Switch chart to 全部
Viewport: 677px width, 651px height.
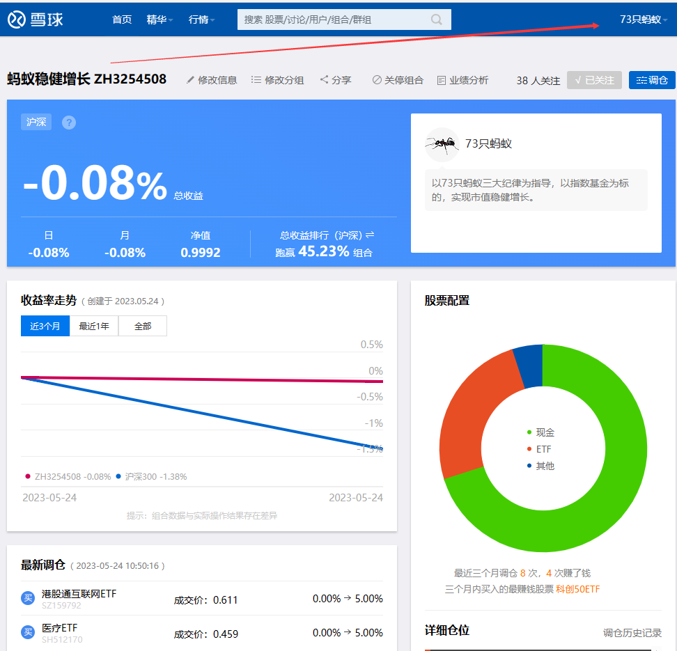pos(143,326)
